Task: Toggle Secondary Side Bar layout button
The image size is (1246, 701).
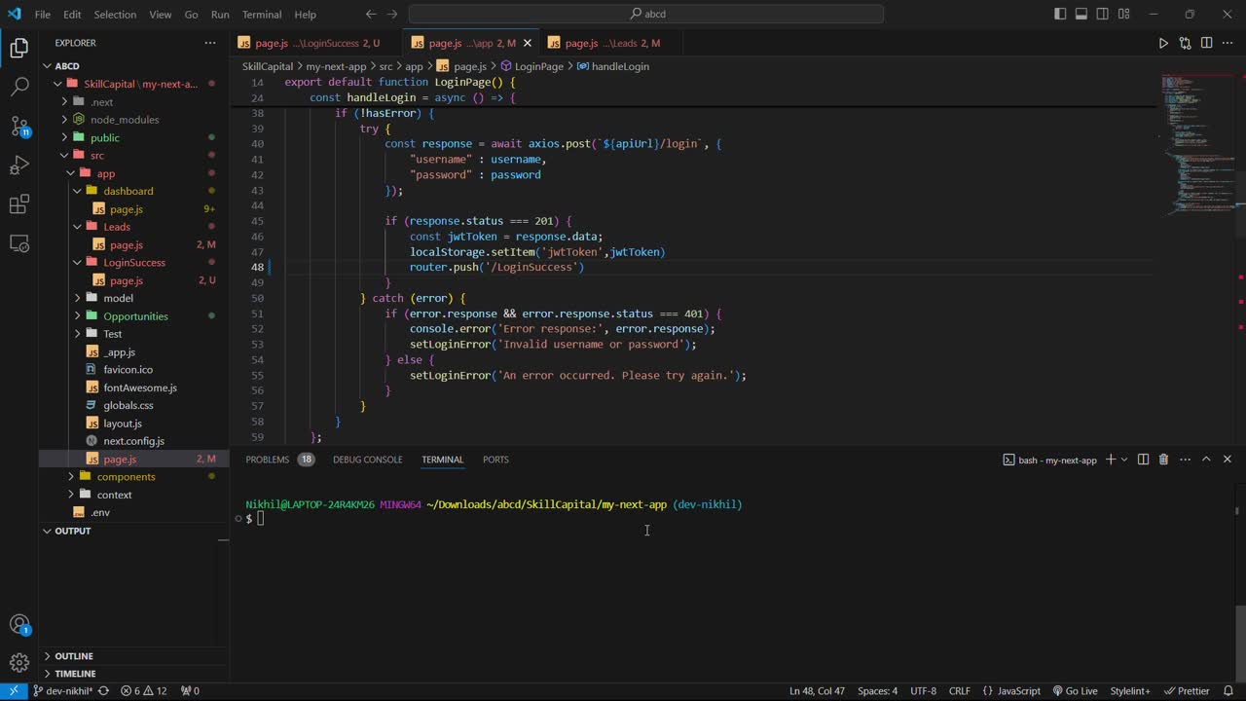Action: [x=1103, y=15]
